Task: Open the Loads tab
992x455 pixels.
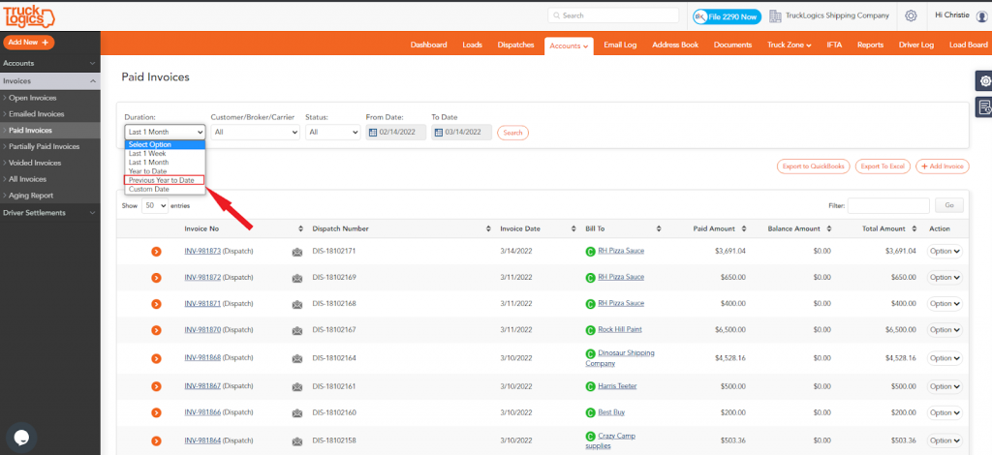Action: click(x=472, y=45)
